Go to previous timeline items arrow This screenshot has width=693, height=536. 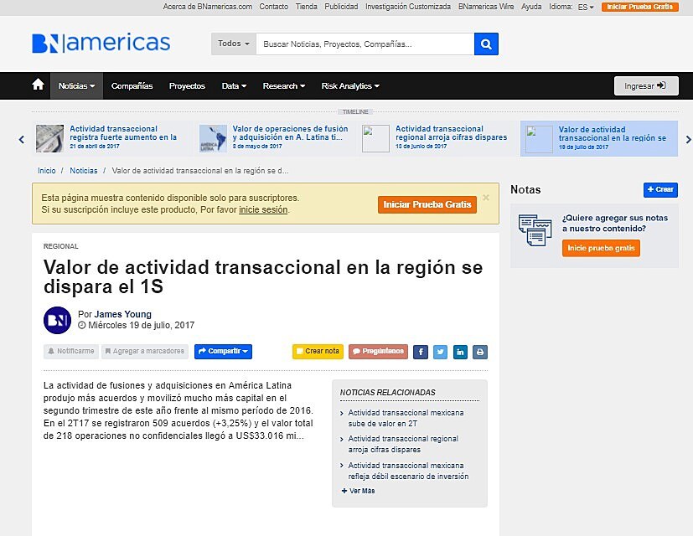(21, 140)
